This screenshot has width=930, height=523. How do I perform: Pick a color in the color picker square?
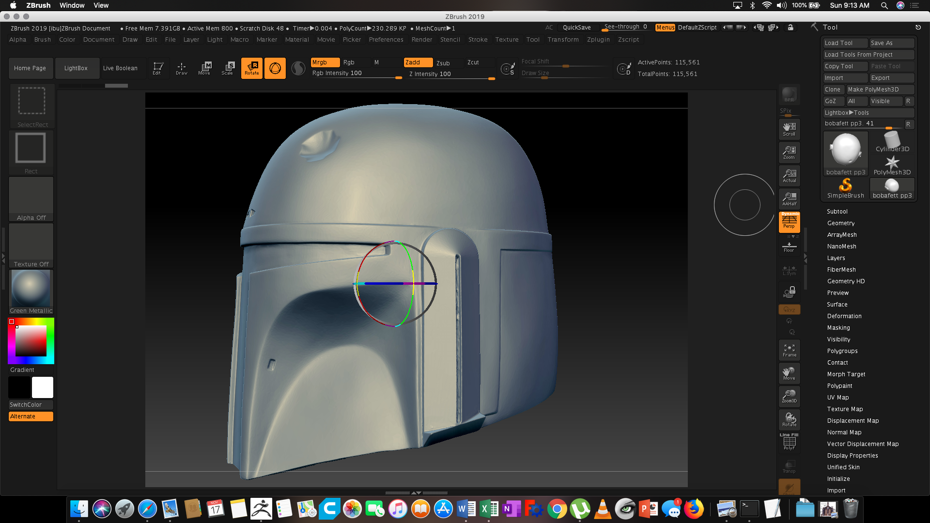(x=31, y=341)
